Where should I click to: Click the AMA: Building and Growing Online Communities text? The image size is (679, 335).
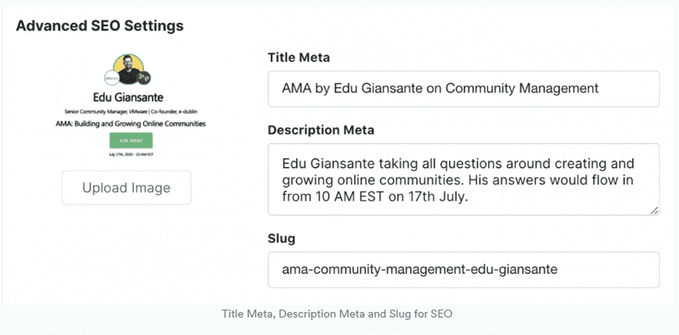click(x=131, y=124)
